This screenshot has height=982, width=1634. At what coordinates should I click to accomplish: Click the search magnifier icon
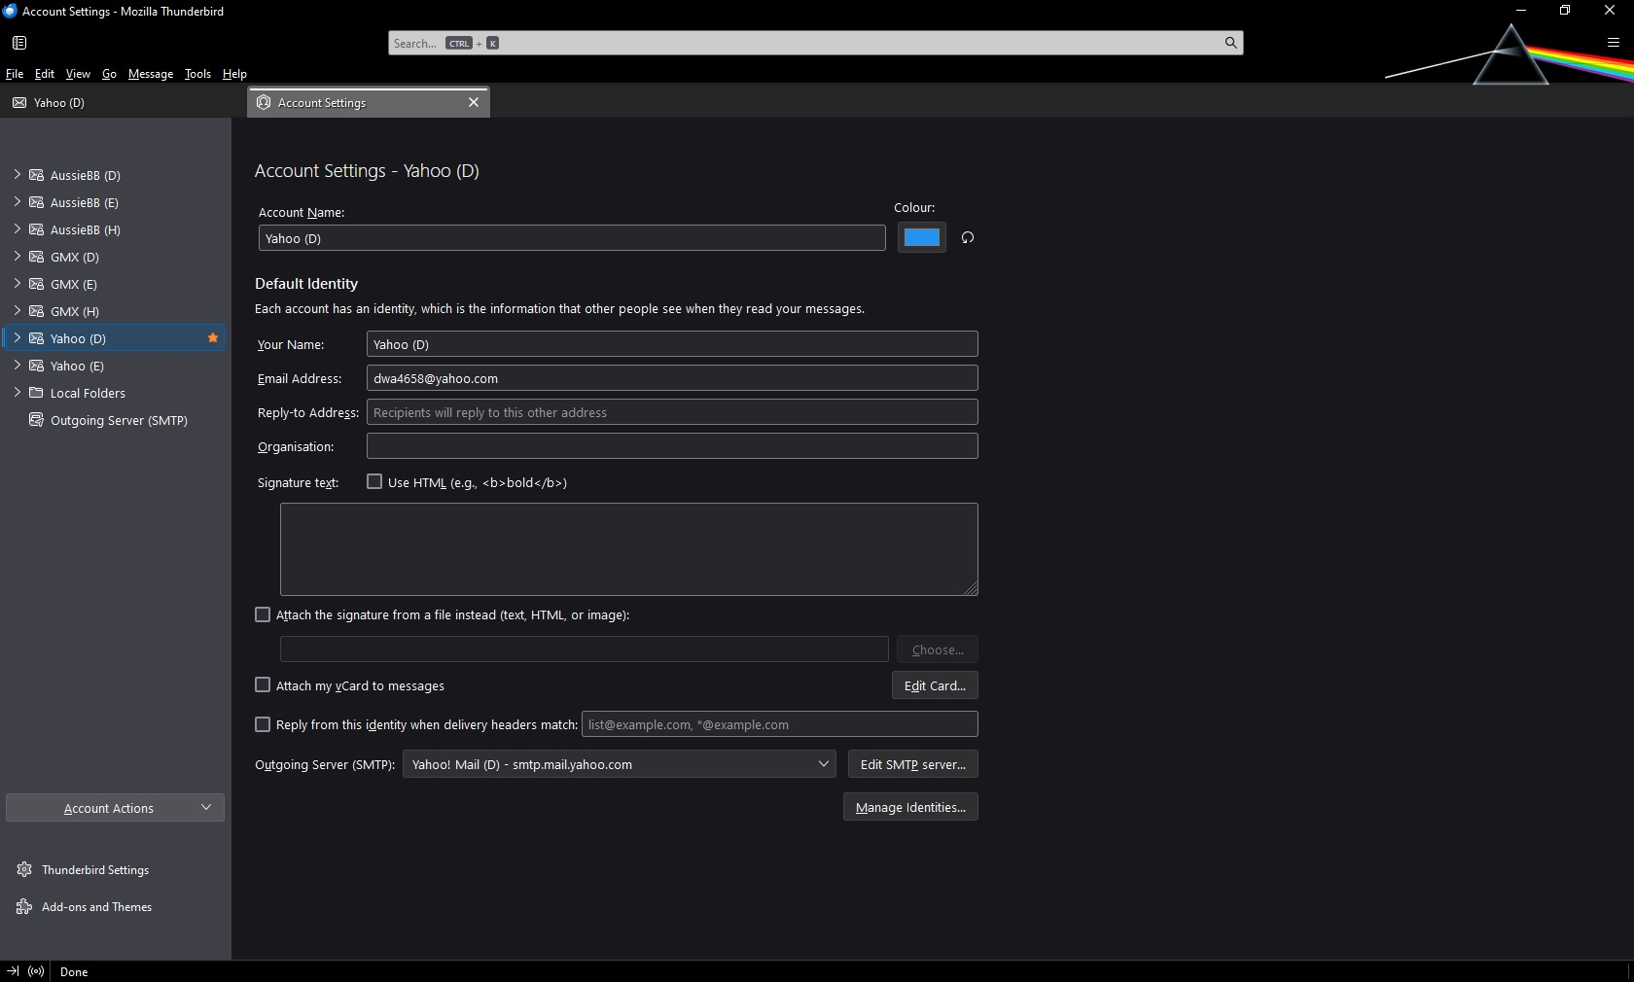pos(1230,43)
